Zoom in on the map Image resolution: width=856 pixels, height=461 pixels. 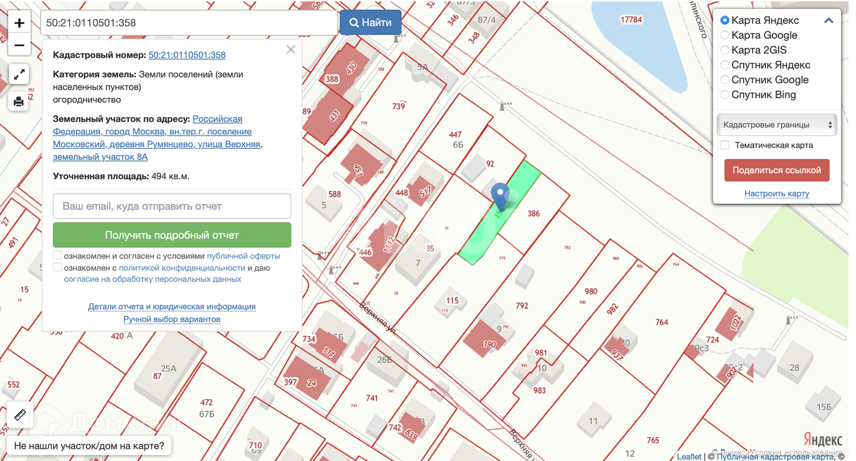tap(19, 23)
